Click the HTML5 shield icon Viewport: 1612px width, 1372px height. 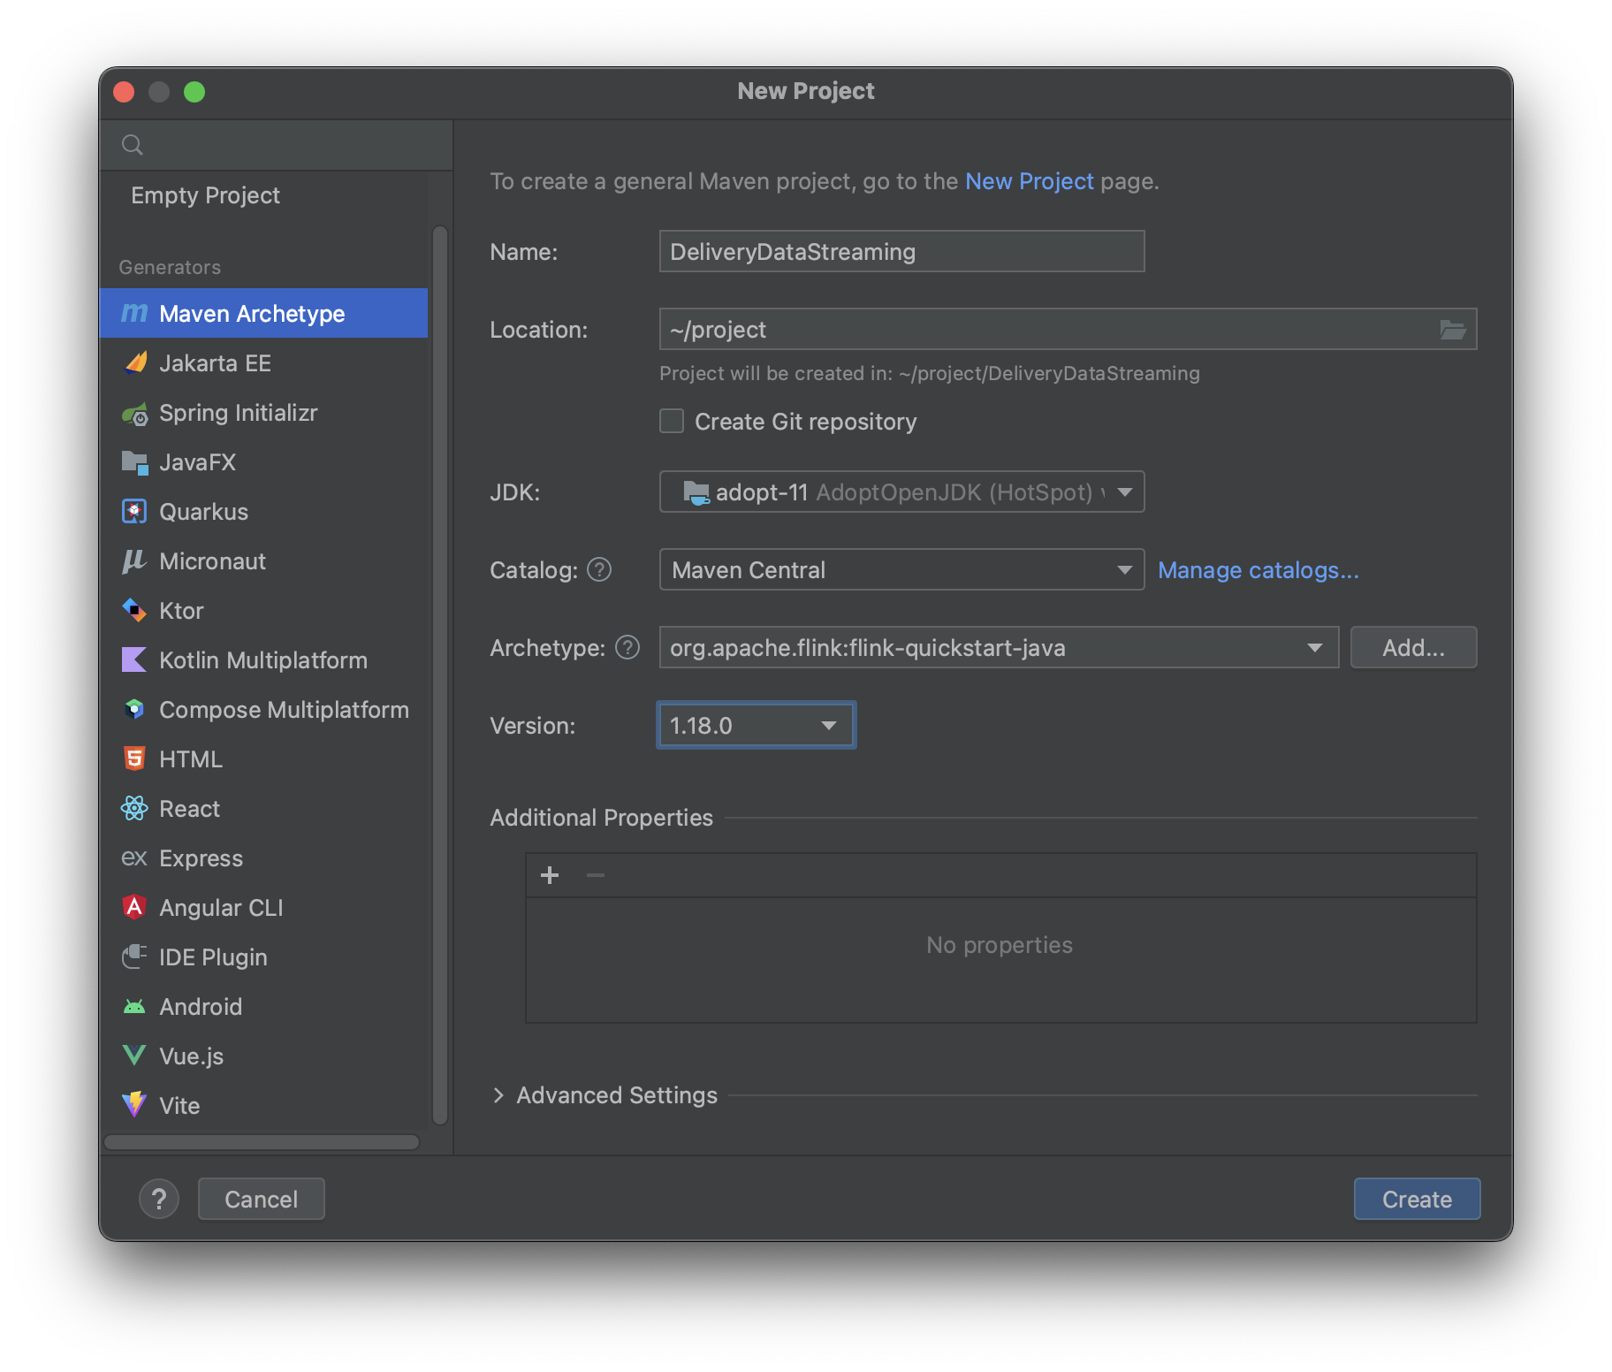(x=134, y=758)
